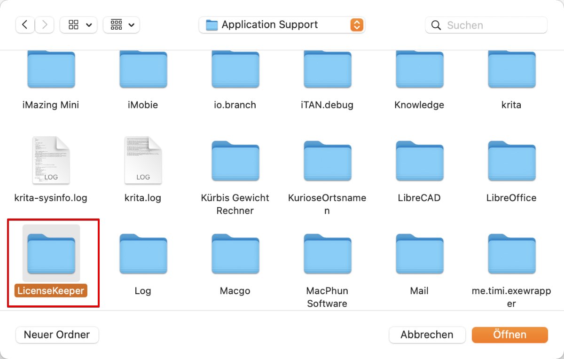This screenshot has height=359, width=564.
Task: Select the MacPhun Software folder icon
Action: click(x=327, y=254)
